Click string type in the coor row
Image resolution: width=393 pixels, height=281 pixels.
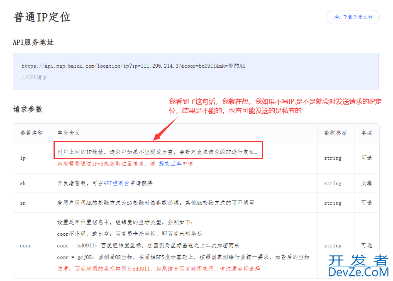pos(333,246)
